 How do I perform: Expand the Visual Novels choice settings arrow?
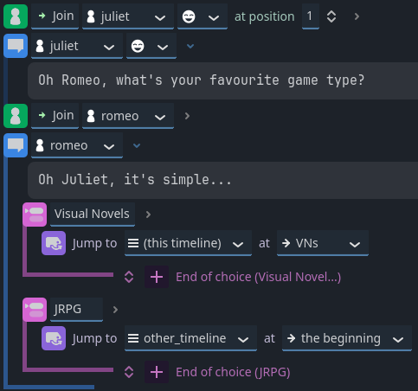(x=148, y=215)
